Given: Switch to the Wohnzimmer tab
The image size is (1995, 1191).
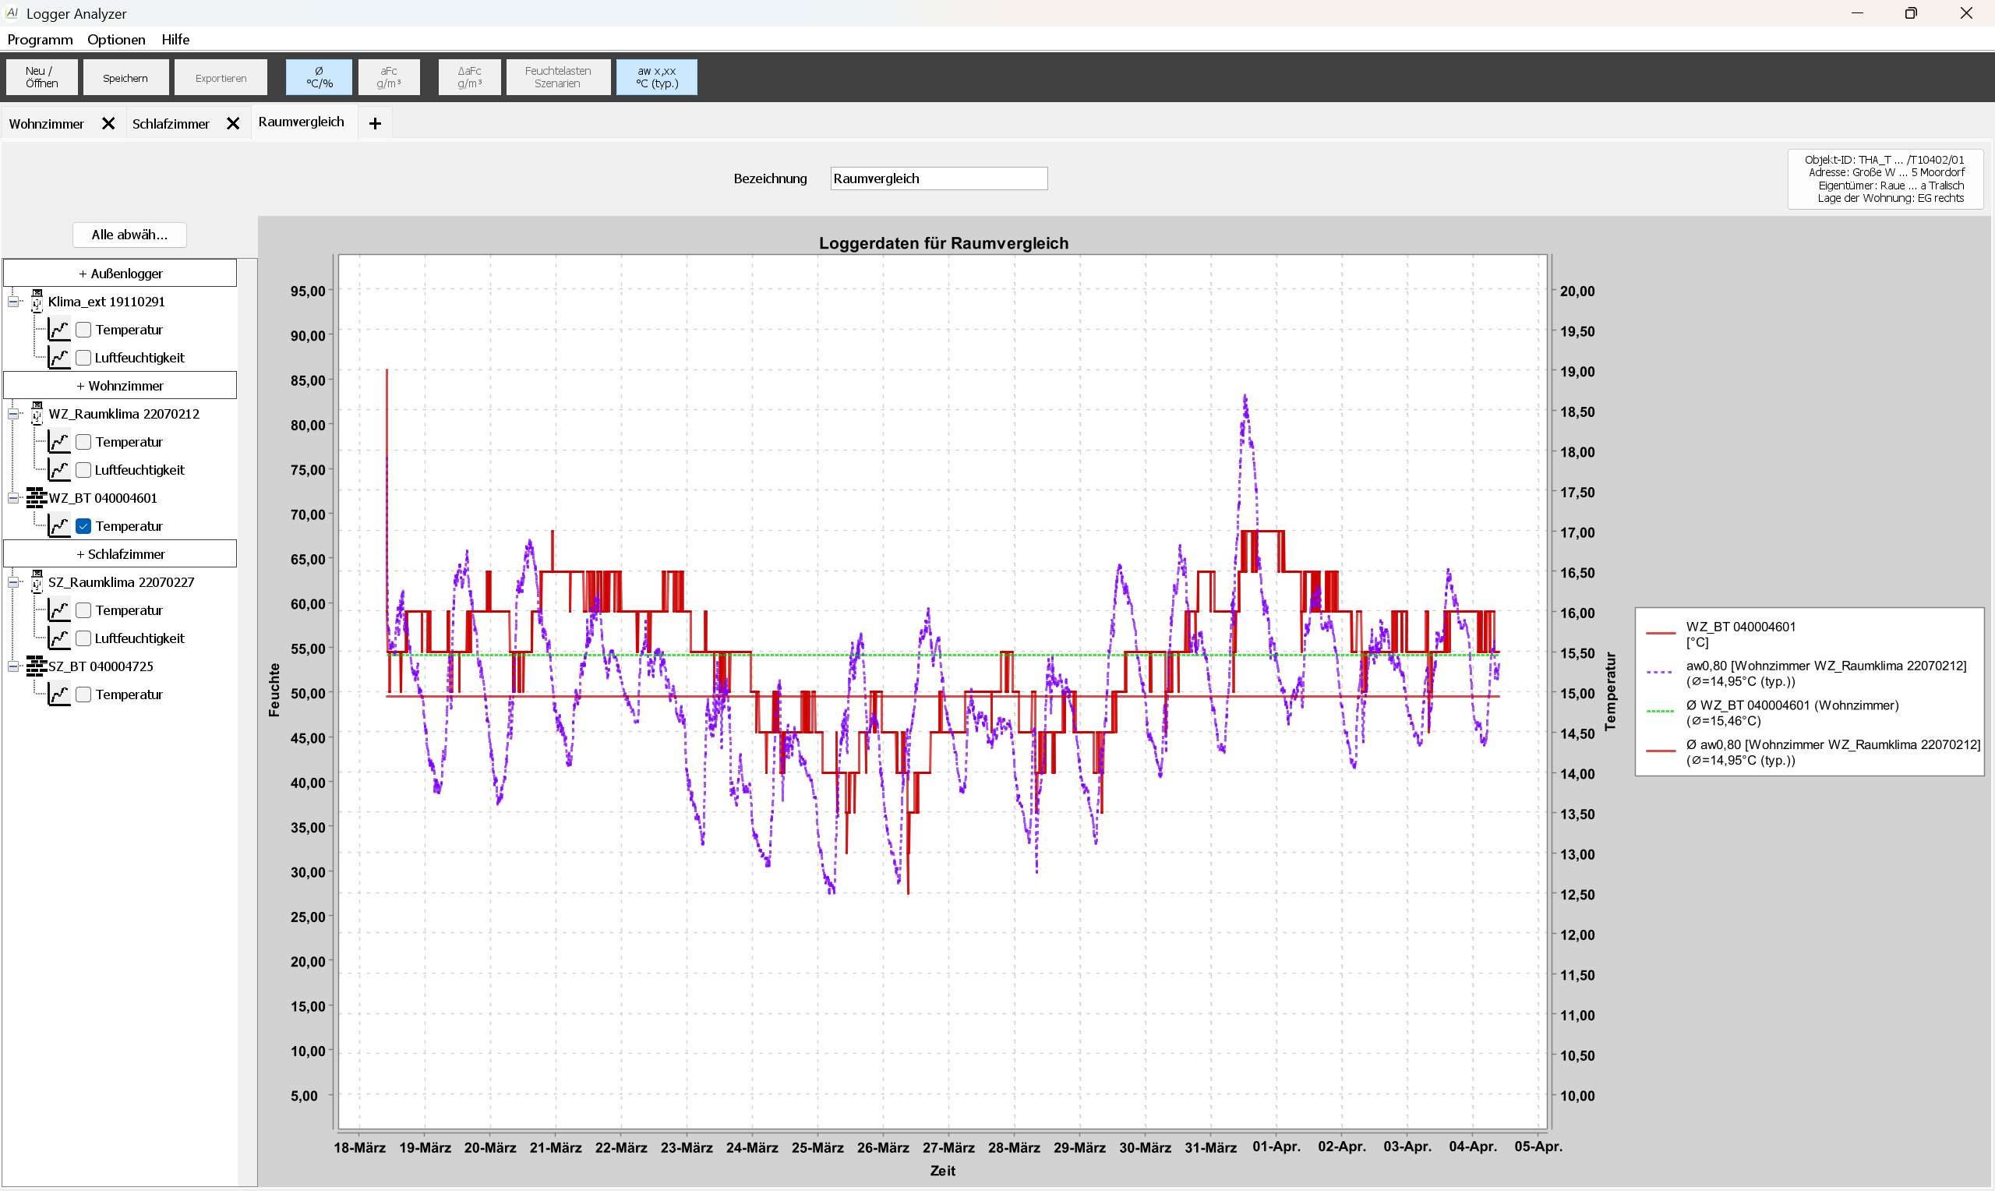Looking at the screenshot, I should 47,124.
